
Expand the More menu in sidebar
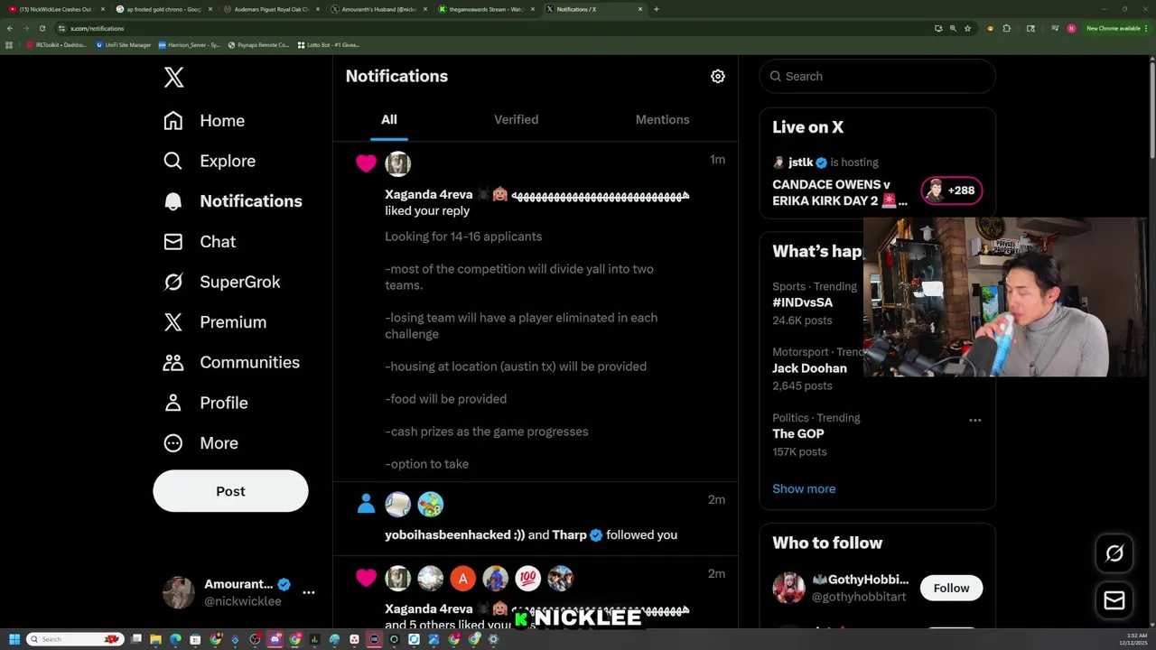pos(200,443)
